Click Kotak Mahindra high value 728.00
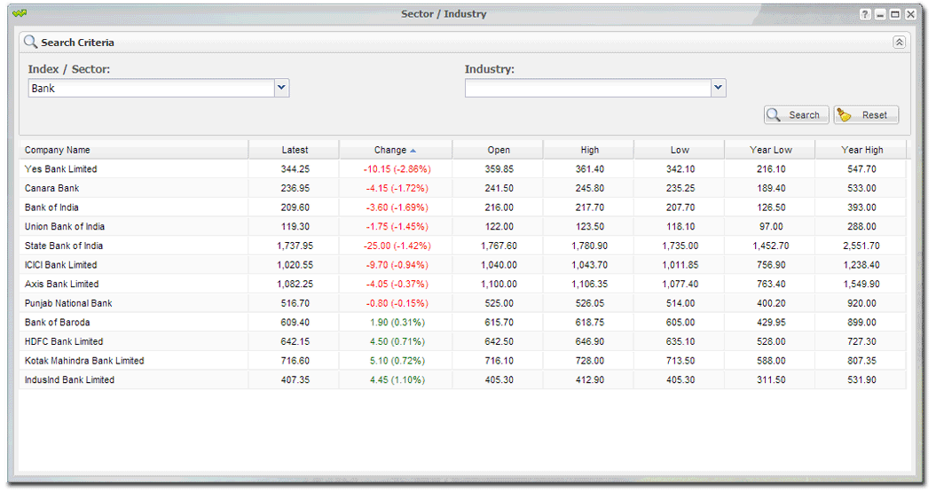Image resolution: width=936 pixels, height=492 pixels. point(590,361)
